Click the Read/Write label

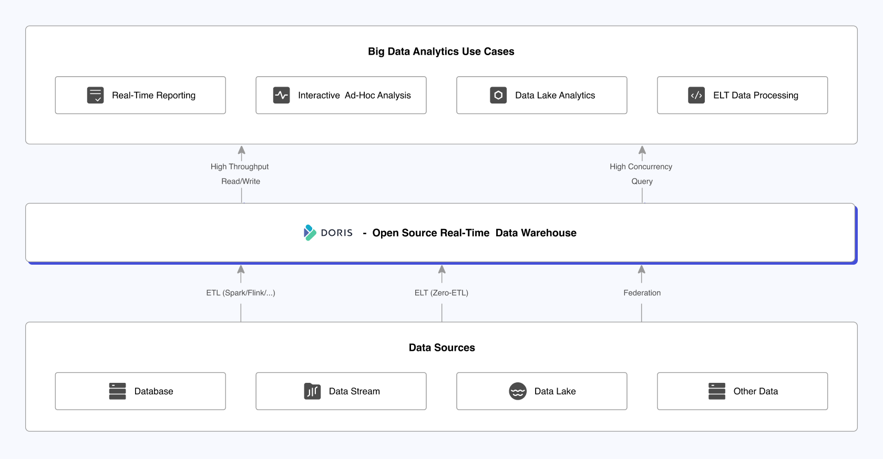[241, 181]
